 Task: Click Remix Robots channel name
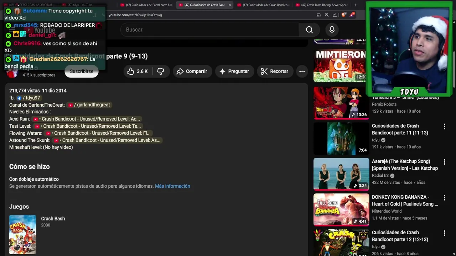(x=384, y=105)
